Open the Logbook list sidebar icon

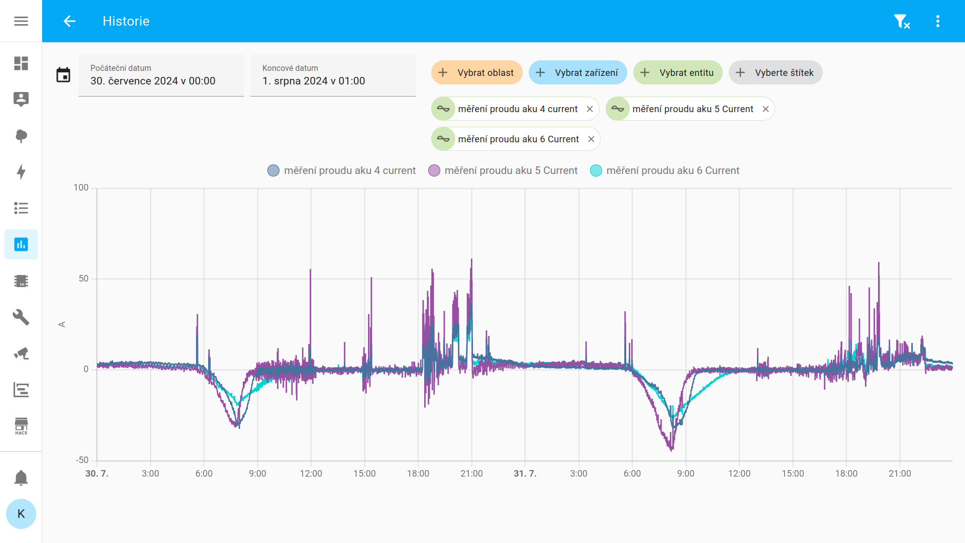click(x=21, y=208)
